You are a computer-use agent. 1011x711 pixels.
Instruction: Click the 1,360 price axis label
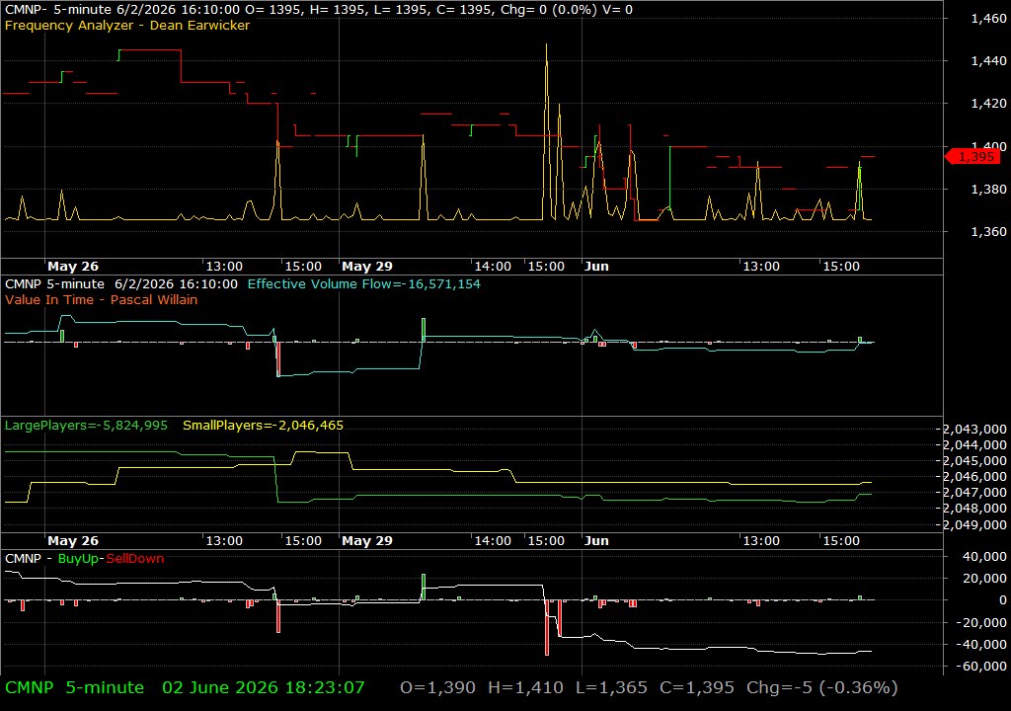988,232
